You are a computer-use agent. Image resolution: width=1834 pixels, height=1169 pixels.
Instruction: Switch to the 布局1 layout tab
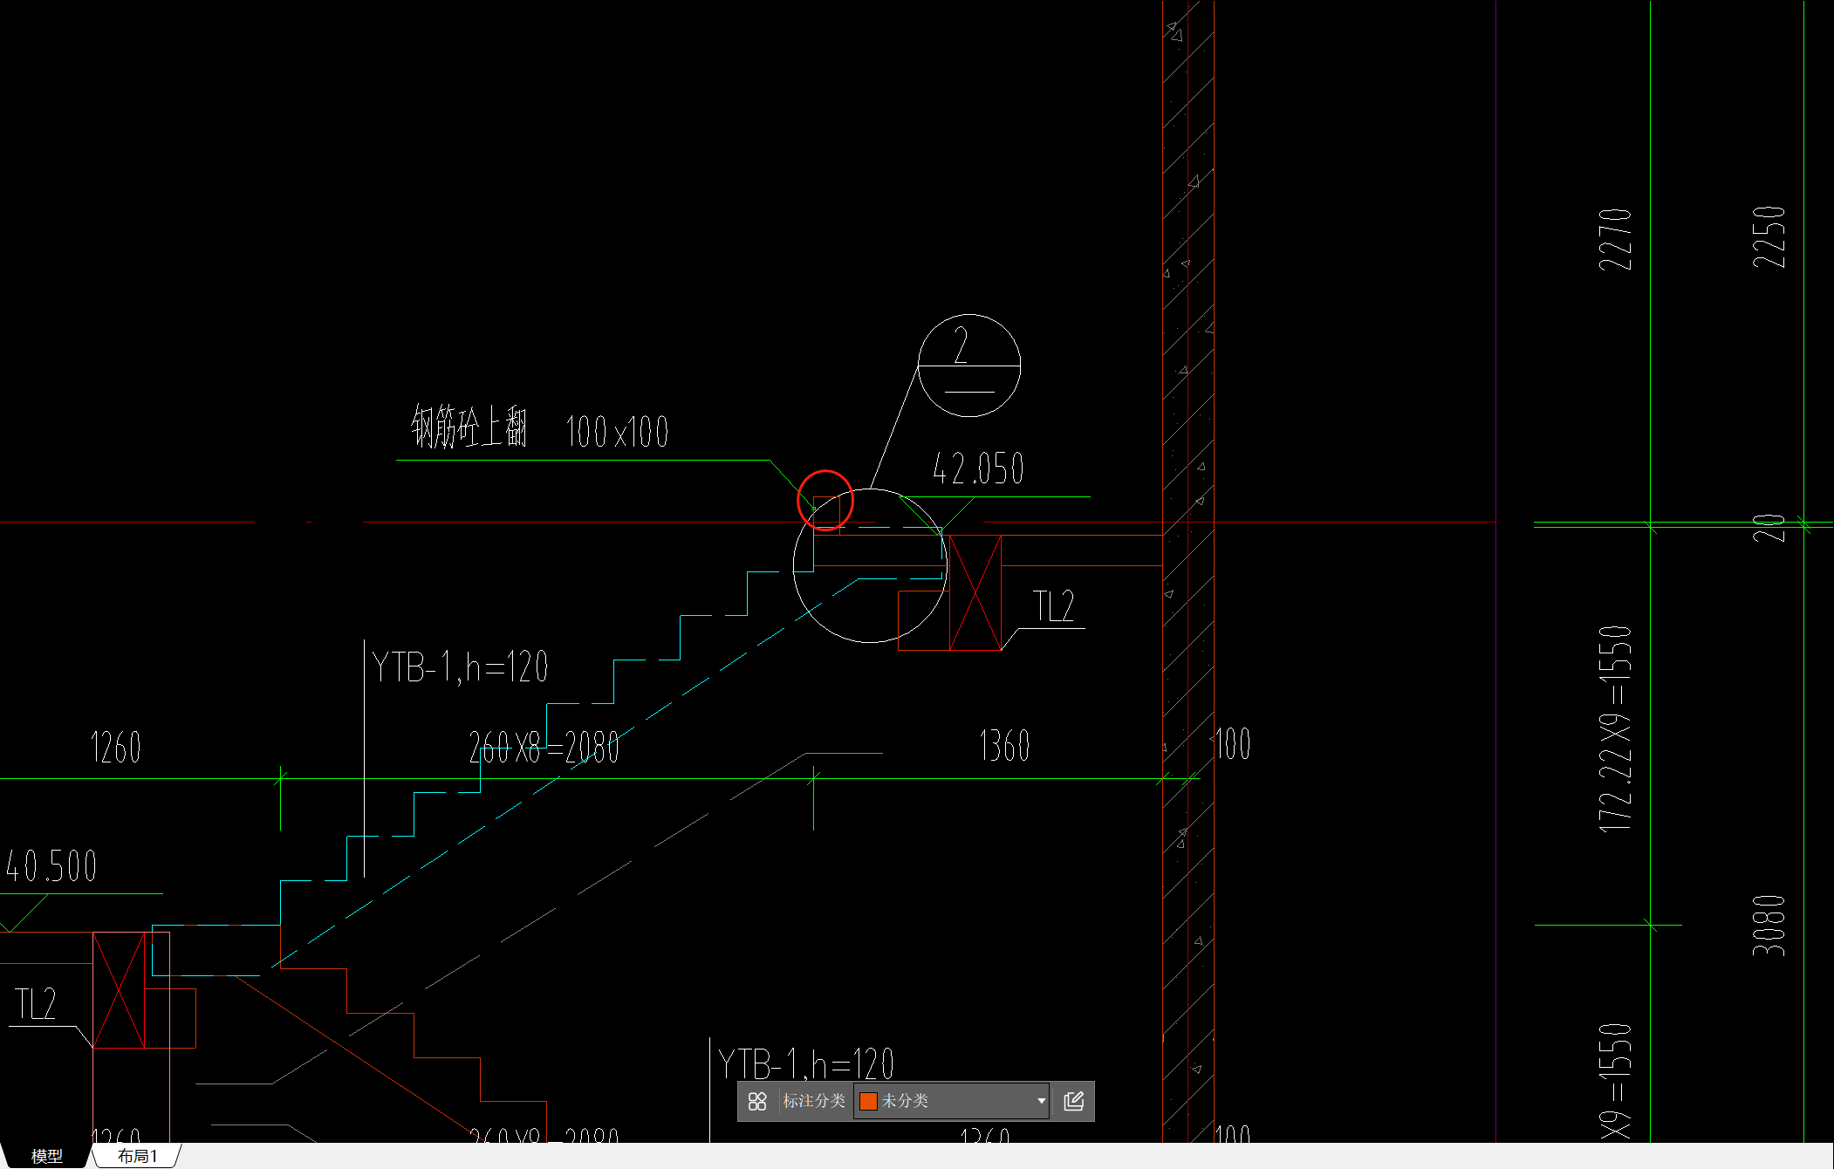pos(138,1156)
